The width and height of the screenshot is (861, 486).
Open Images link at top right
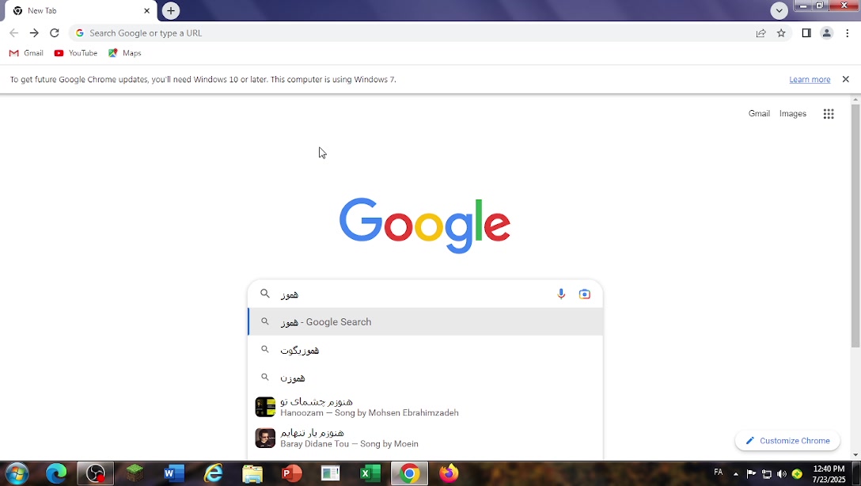pyautogui.click(x=792, y=114)
